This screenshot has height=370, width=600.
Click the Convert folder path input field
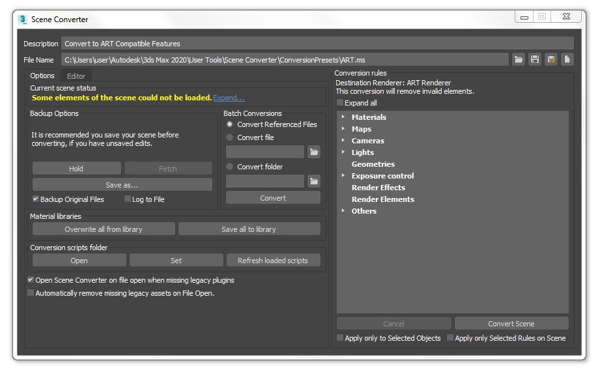pos(265,181)
